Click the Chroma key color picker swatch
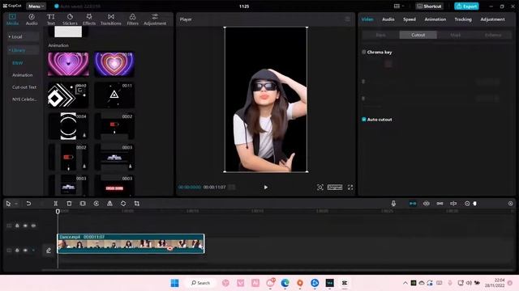The width and height of the screenshot is (519, 291). (x=388, y=64)
